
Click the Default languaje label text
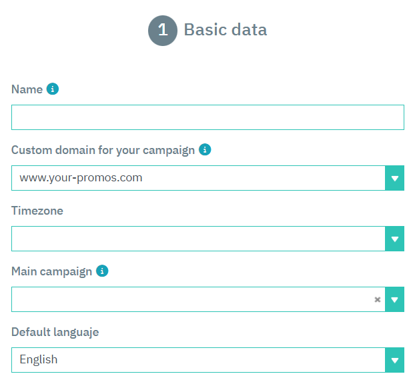(x=55, y=332)
